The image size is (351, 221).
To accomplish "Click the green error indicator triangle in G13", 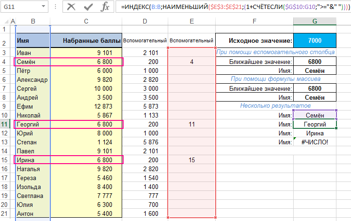I will click(295, 139).
